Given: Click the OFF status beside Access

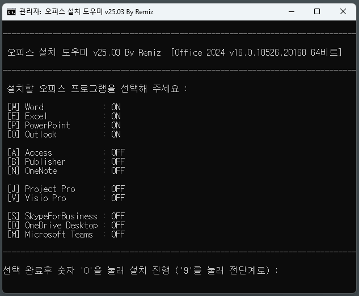Looking at the screenshot, I should 118,152.
